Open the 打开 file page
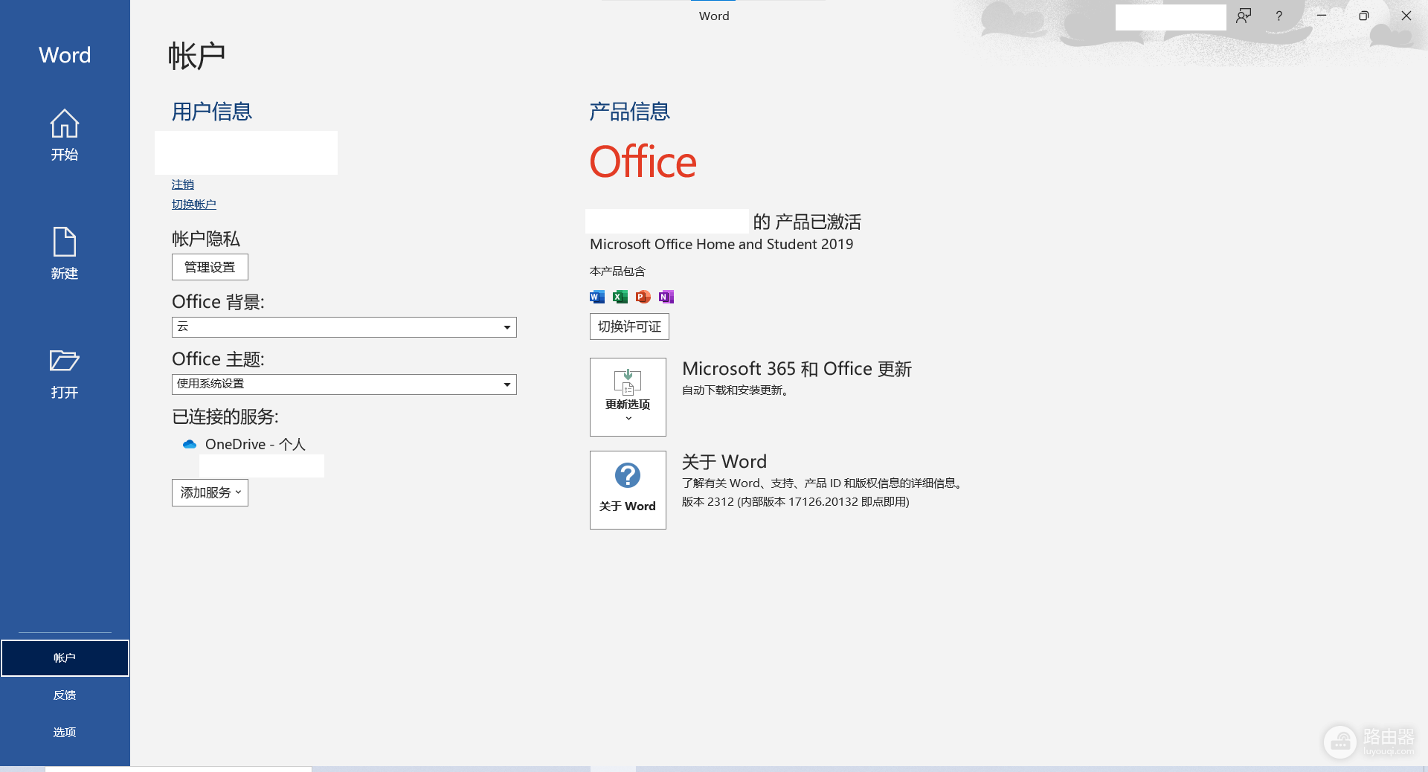This screenshot has height=772, width=1428. (x=65, y=373)
